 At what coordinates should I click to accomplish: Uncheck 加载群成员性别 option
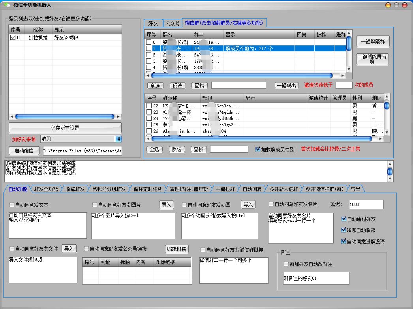(x=258, y=150)
